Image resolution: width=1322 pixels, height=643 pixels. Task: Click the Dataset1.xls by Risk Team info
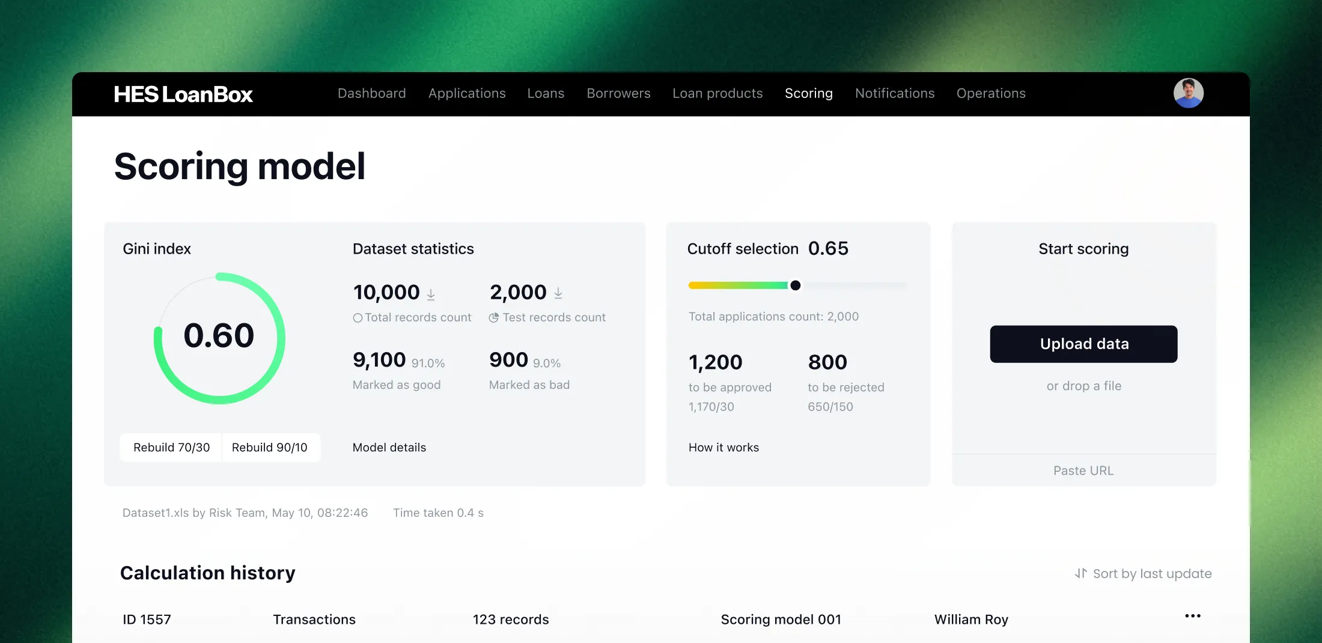[x=245, y=513]
